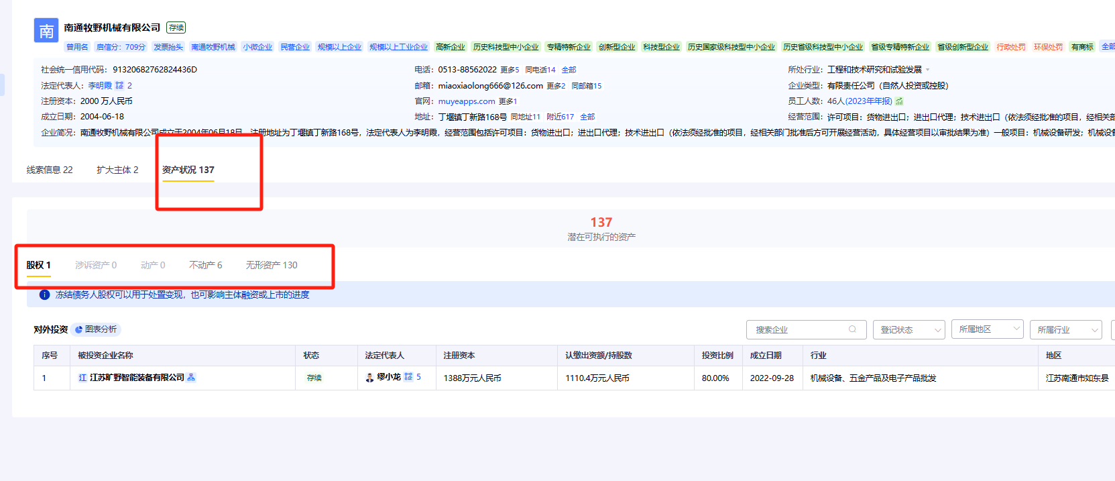Click the 发票抬头 tag
This screenshot has height=481, width=1115.
[x=168, y=47]
